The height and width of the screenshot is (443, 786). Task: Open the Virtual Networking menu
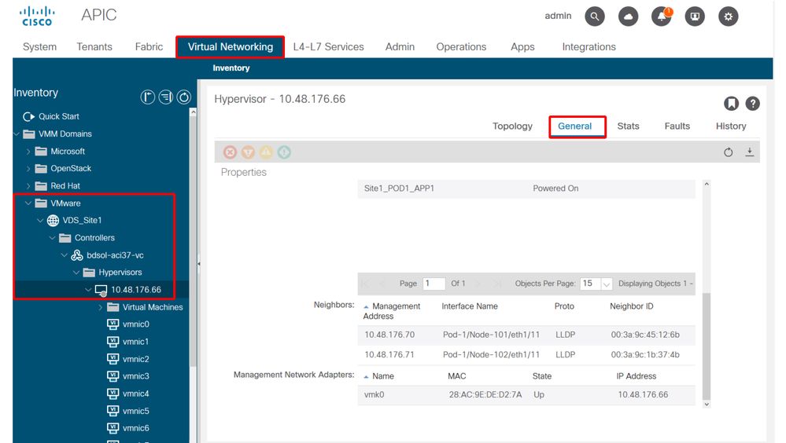[x=230, y=46]
